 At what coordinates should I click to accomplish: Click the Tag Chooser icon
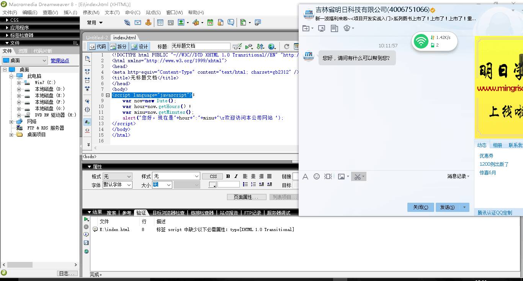(258, 23)
